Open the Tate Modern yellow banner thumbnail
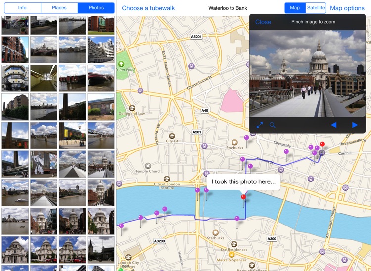Screen dimensions: 371x271 click(72, 135)
